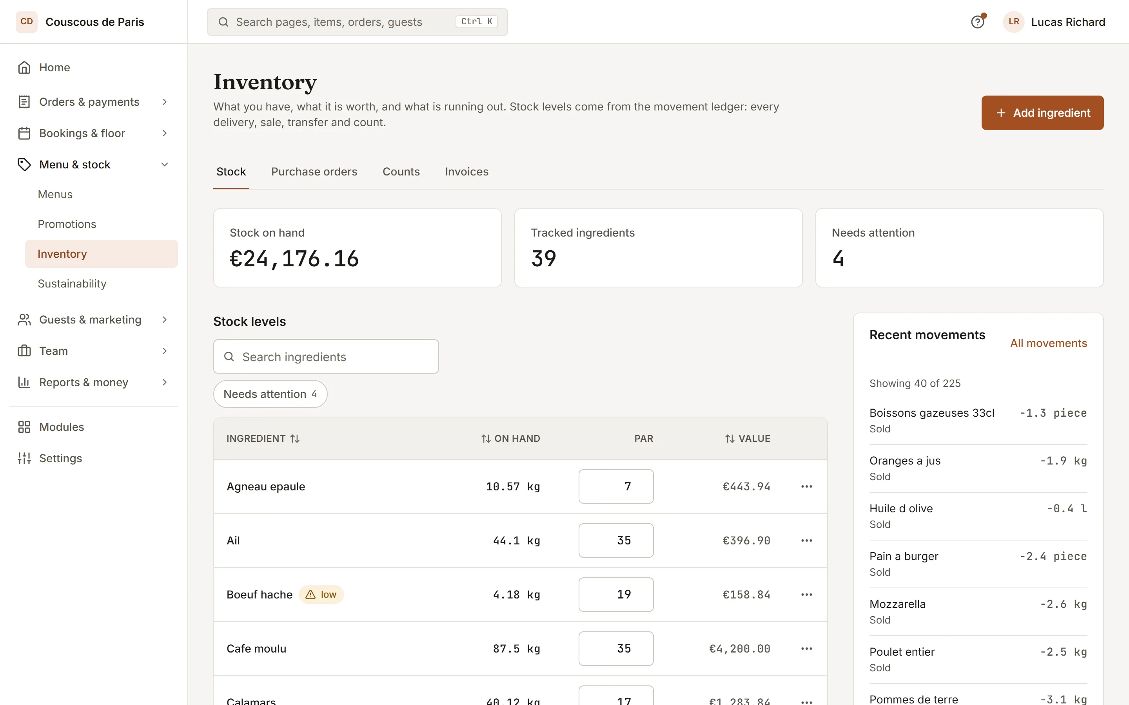Expand the Bookings & floor section
The width and height of the screenshot is (1129, 705).
click(x=93, y=133)
